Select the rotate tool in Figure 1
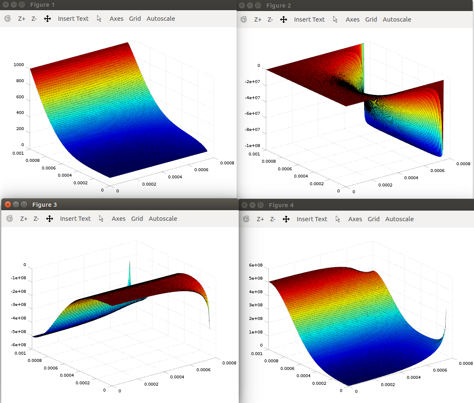The width and height of the screenshot is (474, 403). click(x=7, y=19)
